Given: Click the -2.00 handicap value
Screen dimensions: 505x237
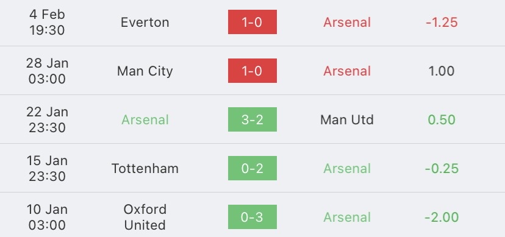Looking at the screenshot, I should (x=442, y=217).
